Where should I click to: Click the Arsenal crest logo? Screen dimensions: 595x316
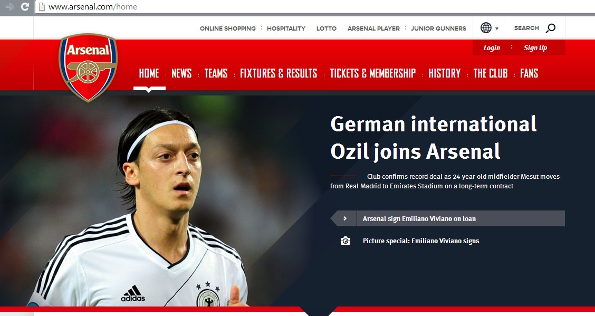click(x=88, y=67)
